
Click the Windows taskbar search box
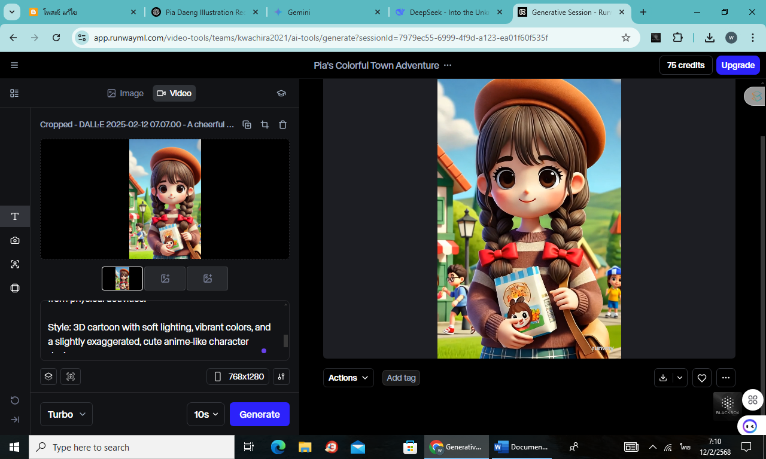click(x=132, y=447)
